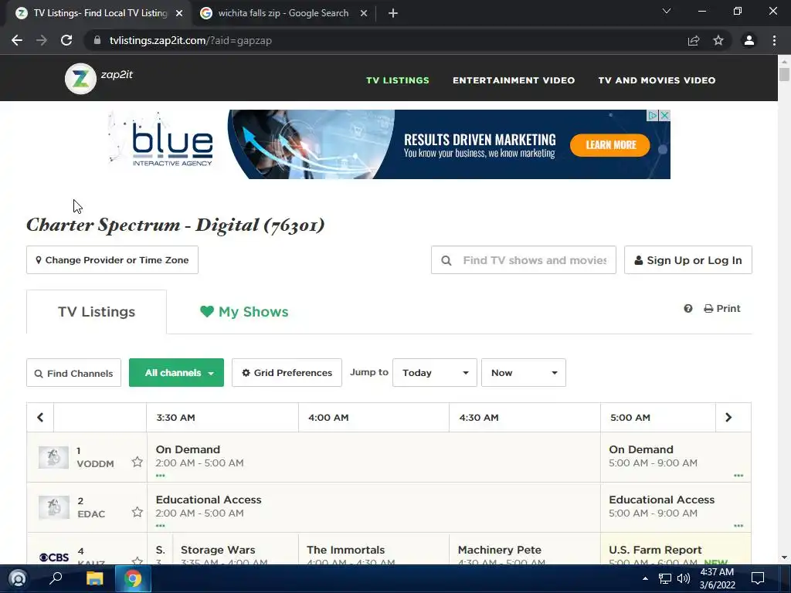Click the AdChoices icon on banner

(x=653, y=116)
